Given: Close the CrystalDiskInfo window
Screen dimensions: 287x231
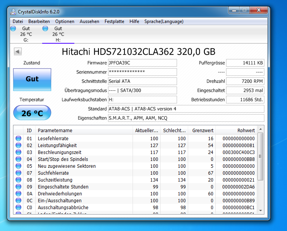Looking at the screenshot, I should tap(259, 10).
